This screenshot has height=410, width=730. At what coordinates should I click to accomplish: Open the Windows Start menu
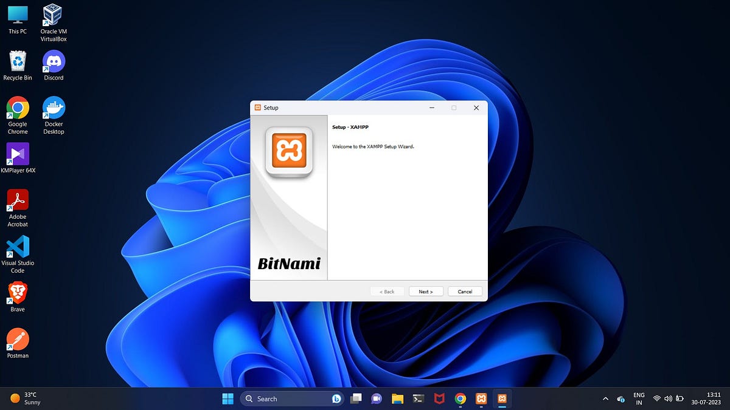[228, 398]
